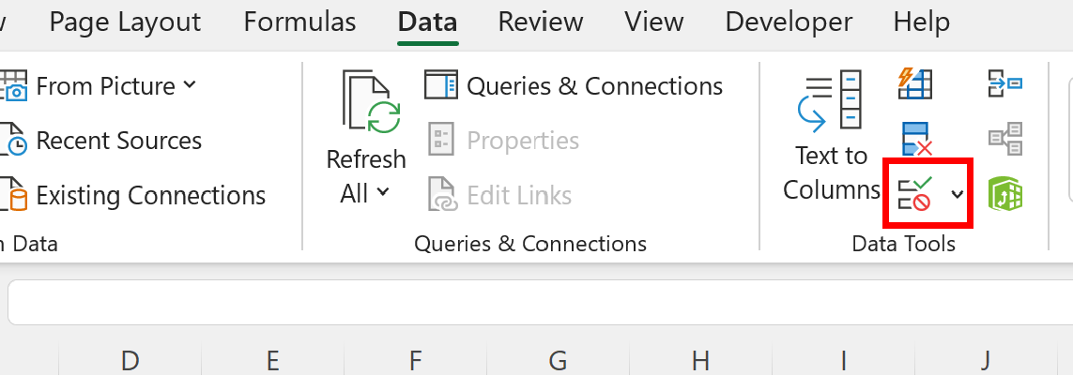Expand the From Picture dropdown arrow
This screenshot has height=375, width=1073.
click(x=190, y=85)
